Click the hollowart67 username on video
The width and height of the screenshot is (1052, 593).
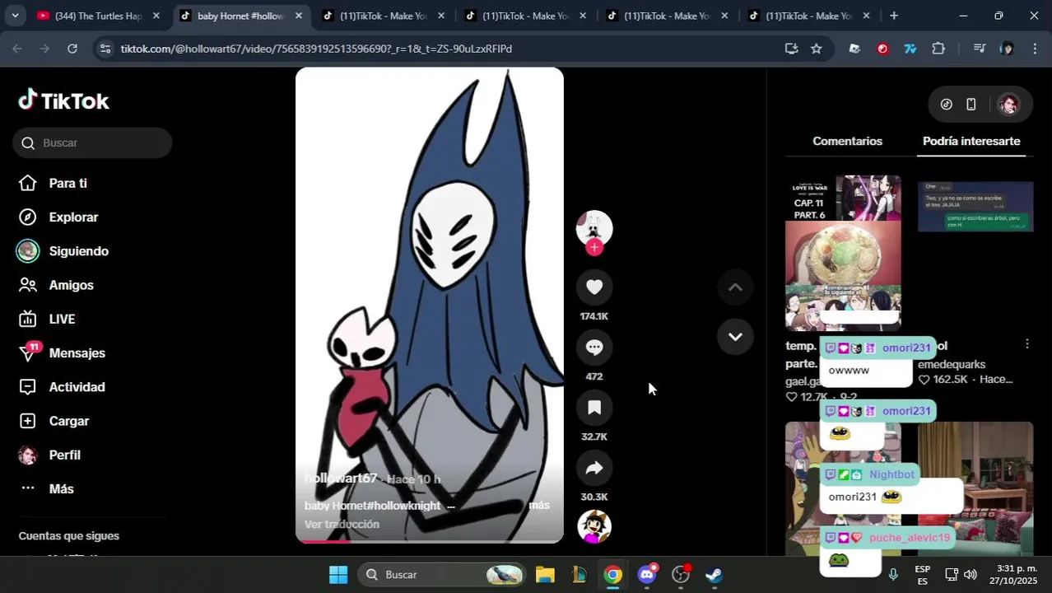[x=341, y=479]
